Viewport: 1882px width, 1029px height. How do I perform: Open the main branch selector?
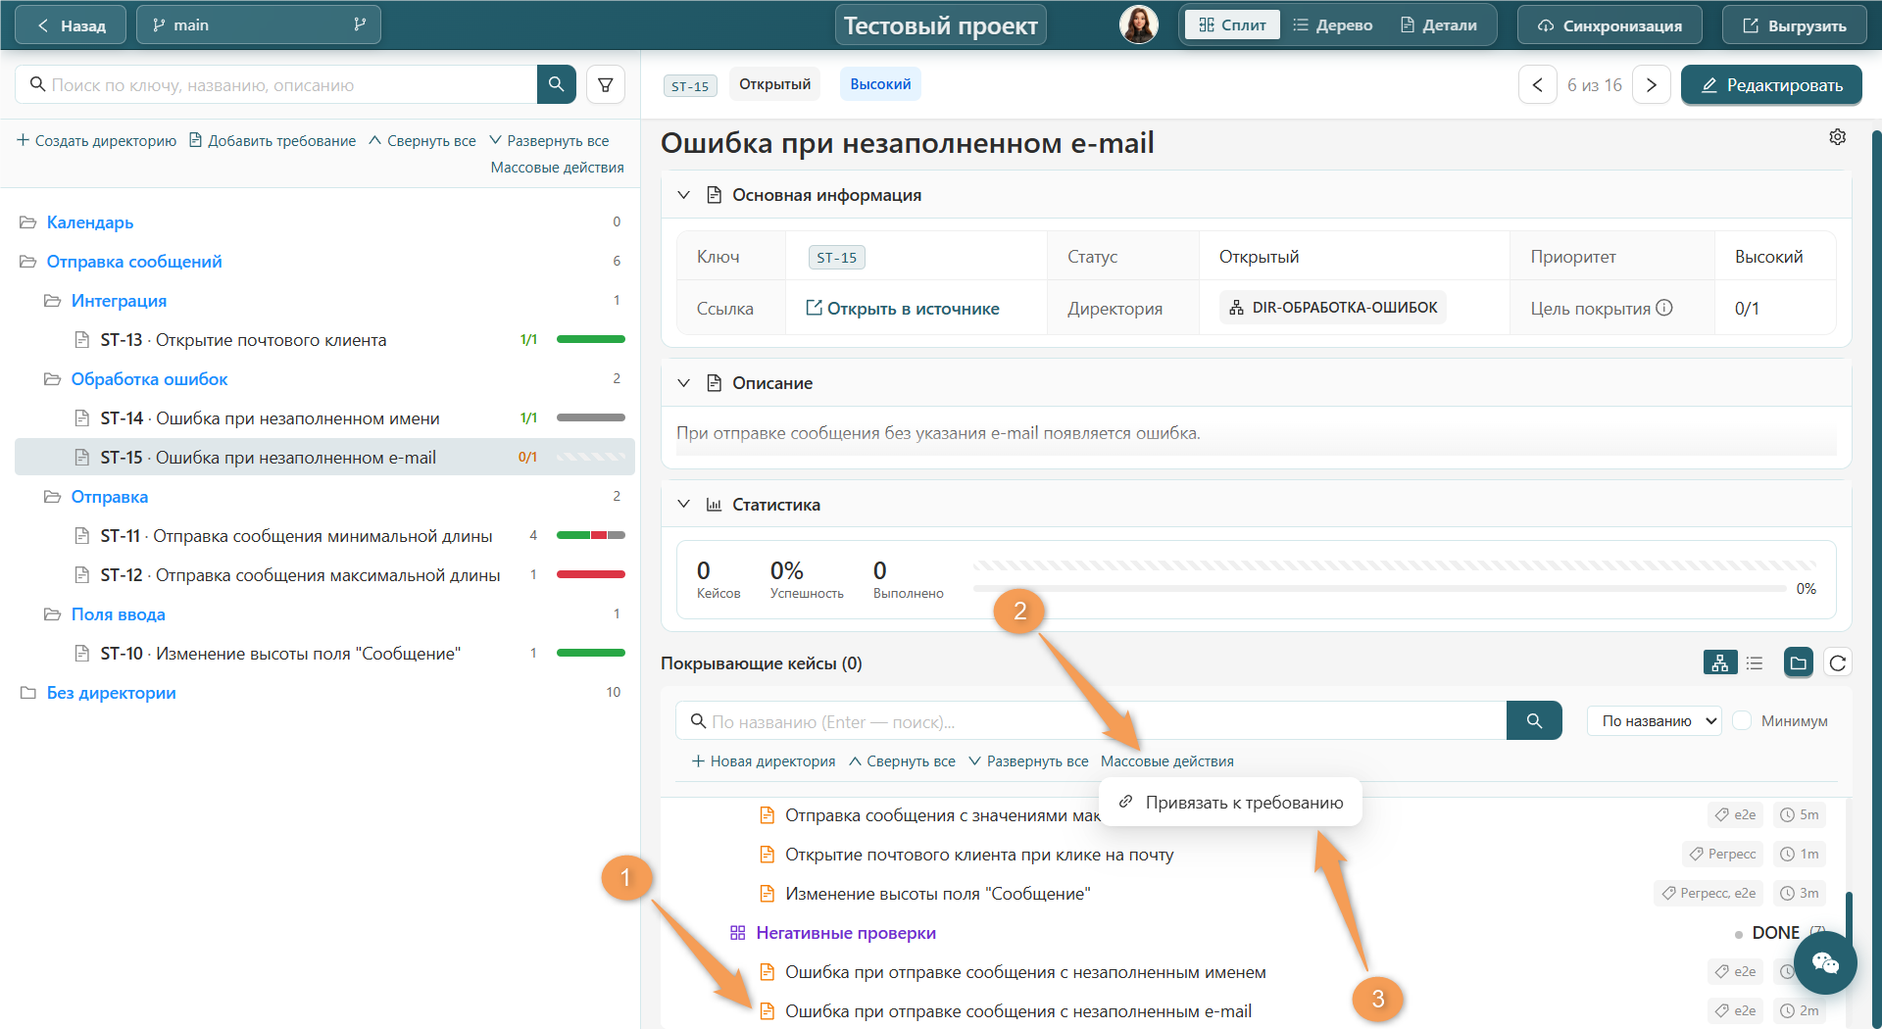(259, 25)
